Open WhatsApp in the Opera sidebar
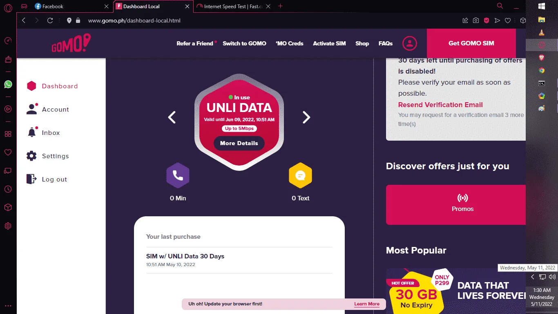This screenshot has width=558, height=314. 8,84
